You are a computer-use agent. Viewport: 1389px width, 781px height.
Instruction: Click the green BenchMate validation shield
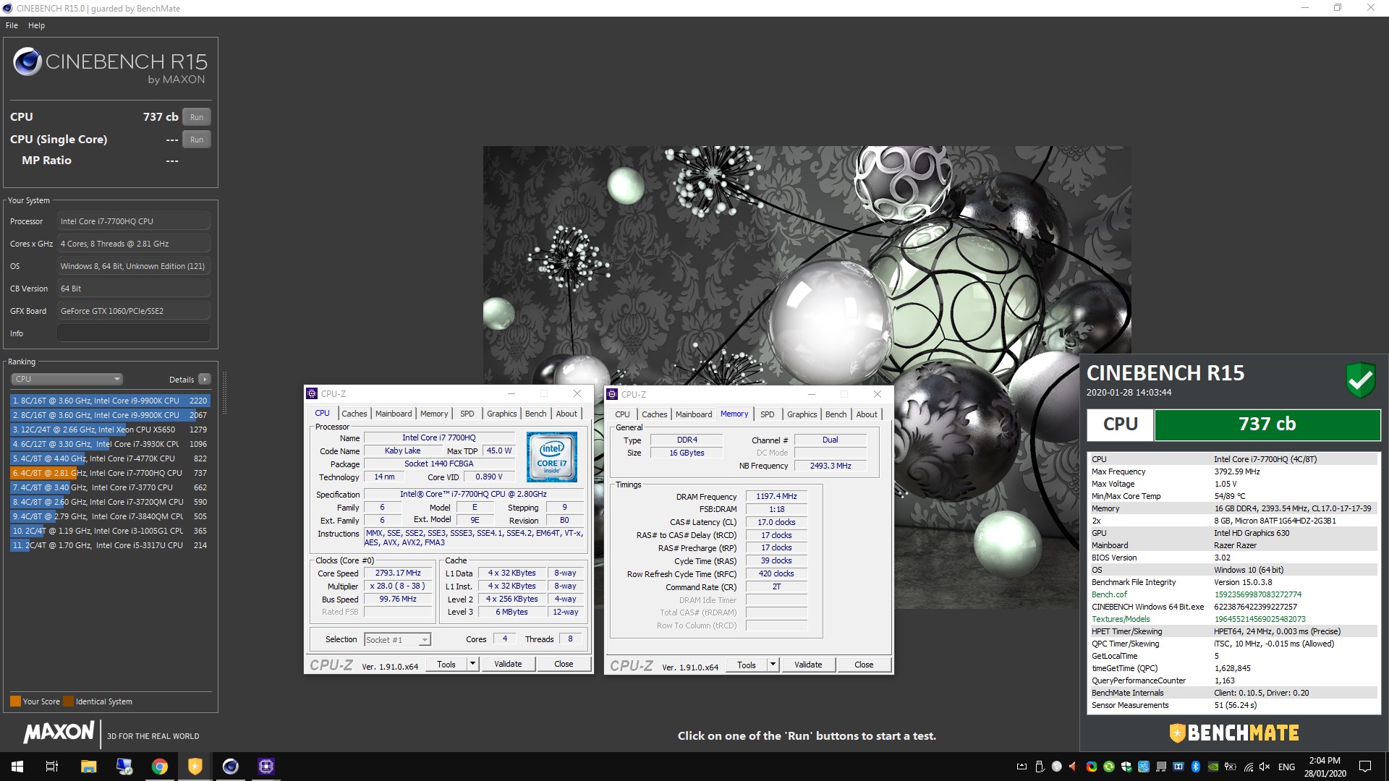(x=1360, y=379)
